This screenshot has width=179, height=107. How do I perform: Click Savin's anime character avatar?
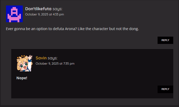pos(24,63)
